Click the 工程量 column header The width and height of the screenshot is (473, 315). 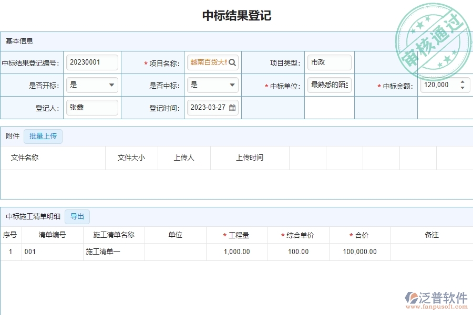pos(240,235)
